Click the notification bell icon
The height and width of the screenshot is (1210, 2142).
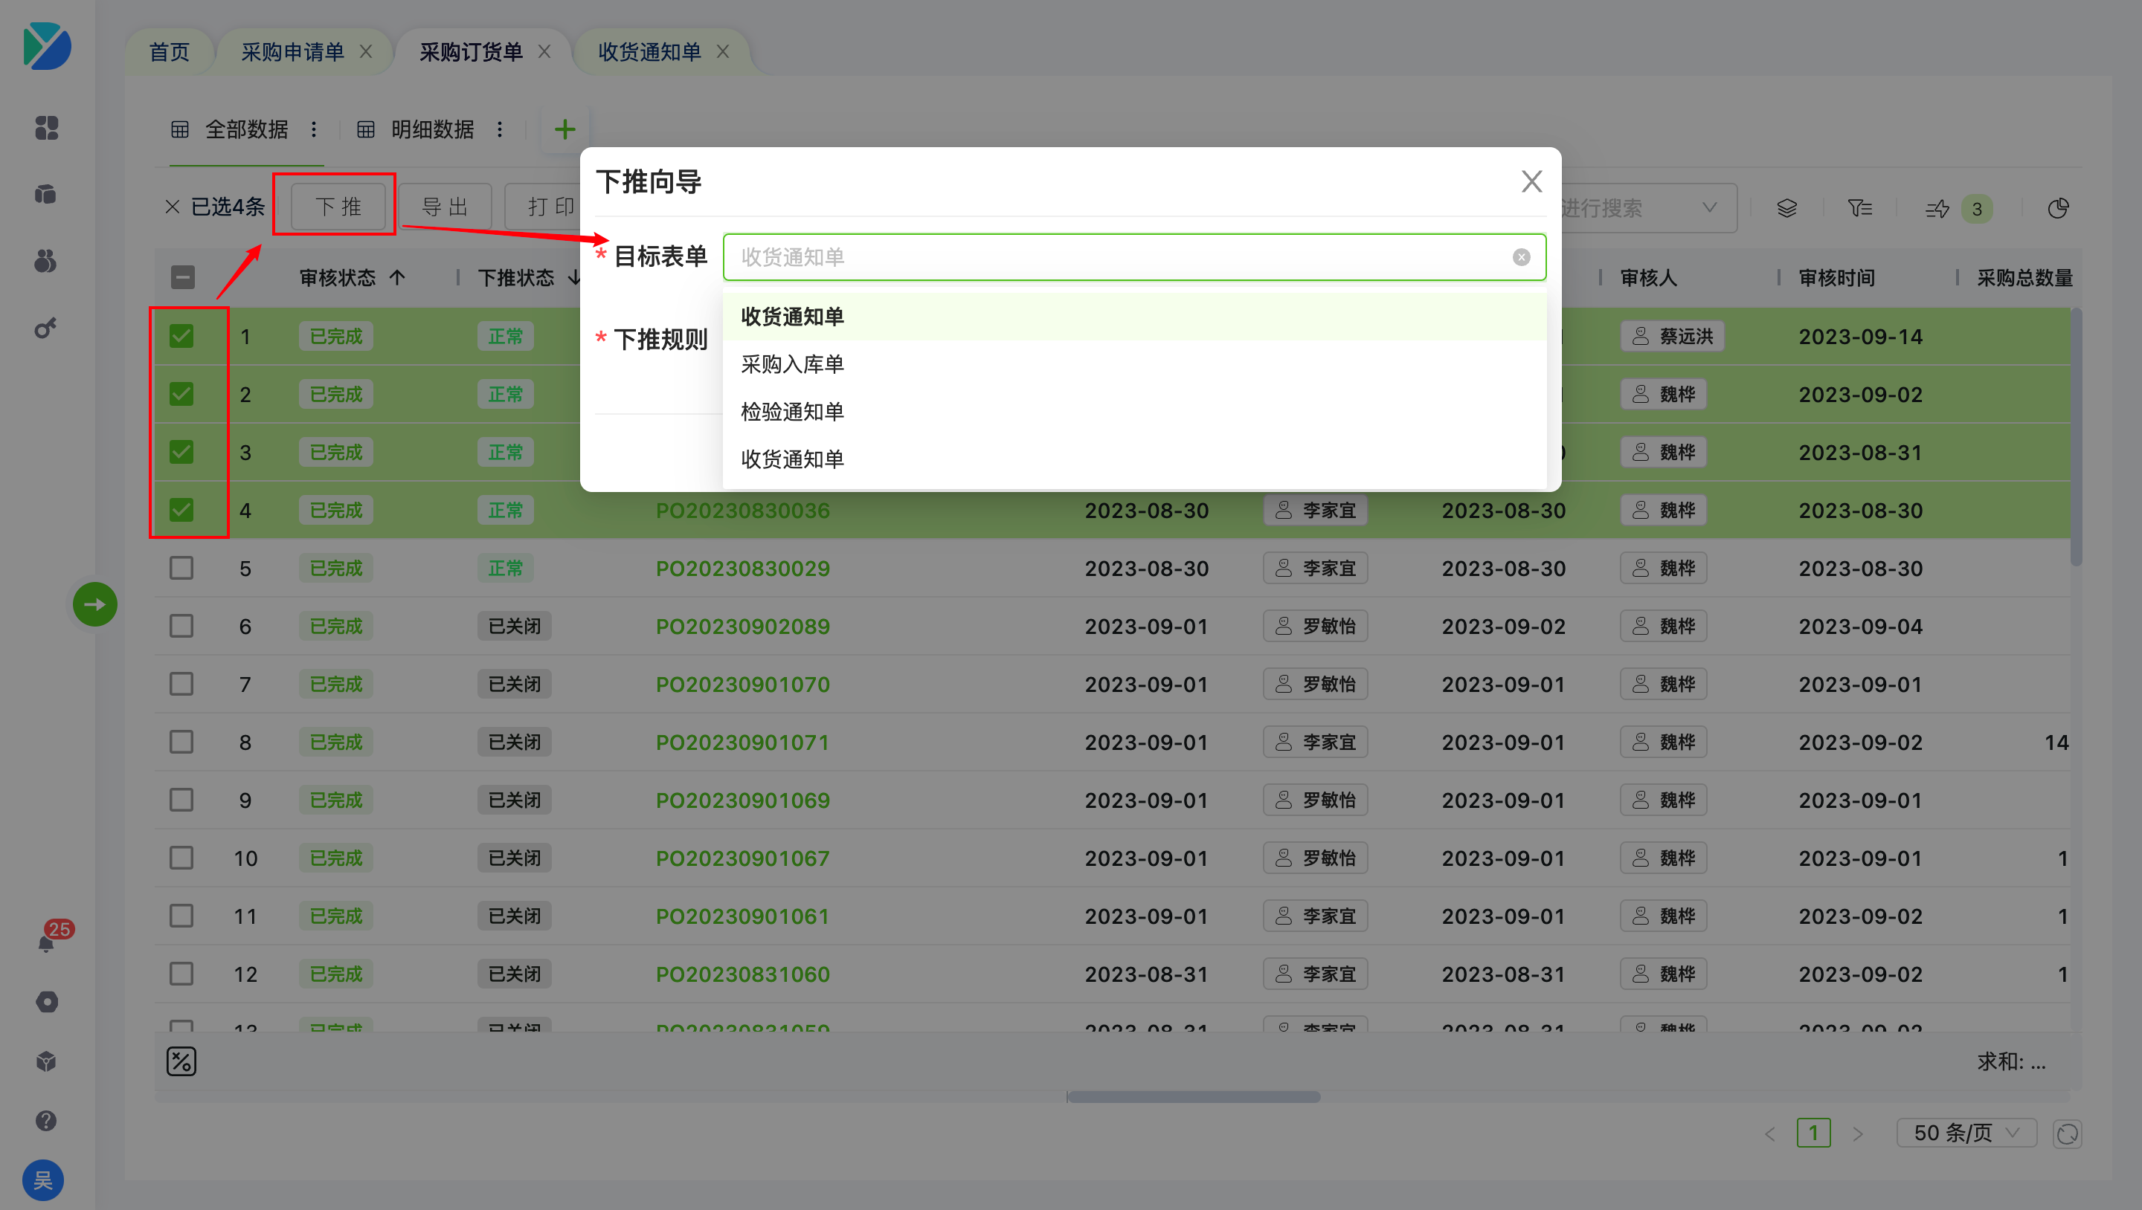pos(47,943)
